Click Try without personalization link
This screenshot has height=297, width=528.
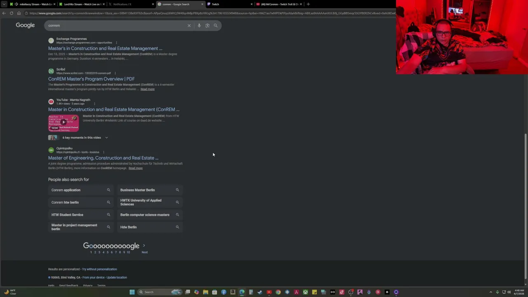click(99, 269)
